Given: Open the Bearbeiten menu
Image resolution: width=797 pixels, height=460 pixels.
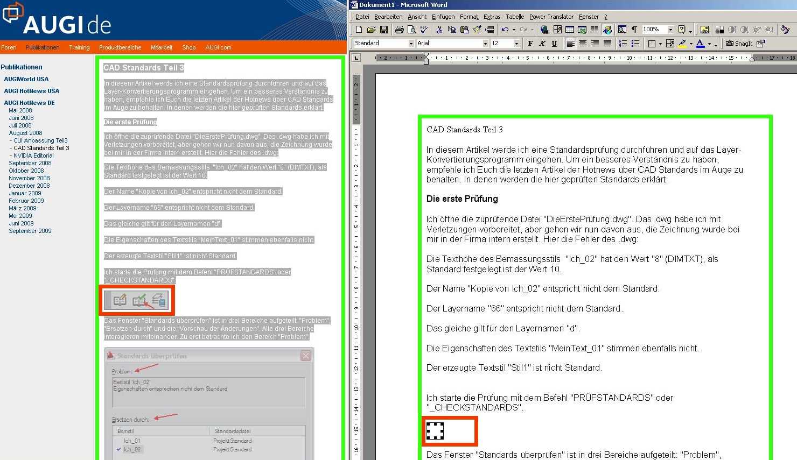Looking at the screenshot, I should 388,17.
